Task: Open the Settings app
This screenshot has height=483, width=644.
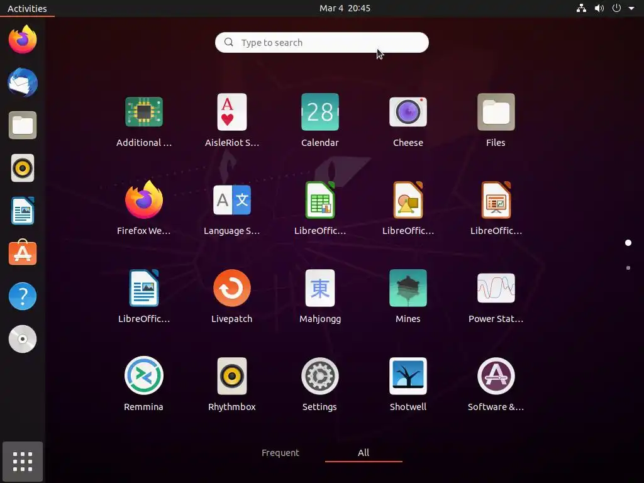Action: 320,376
